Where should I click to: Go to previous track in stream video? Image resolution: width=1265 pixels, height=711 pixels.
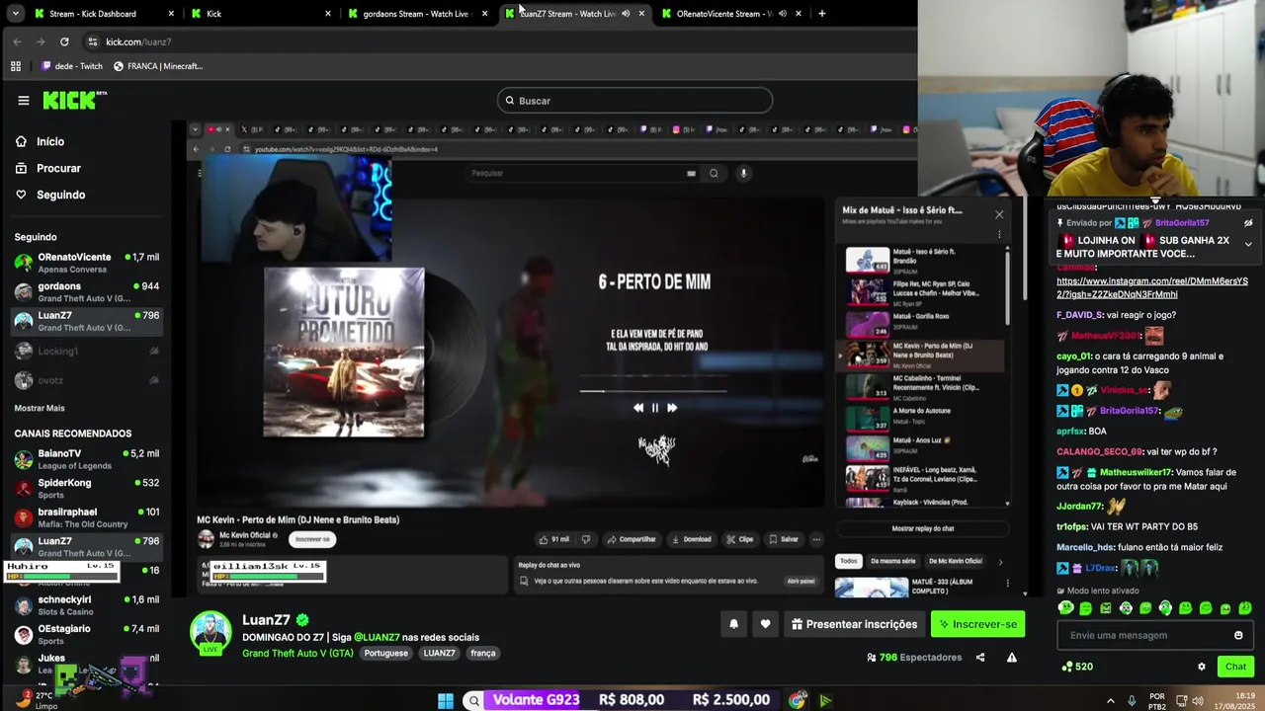coord(638,408)
